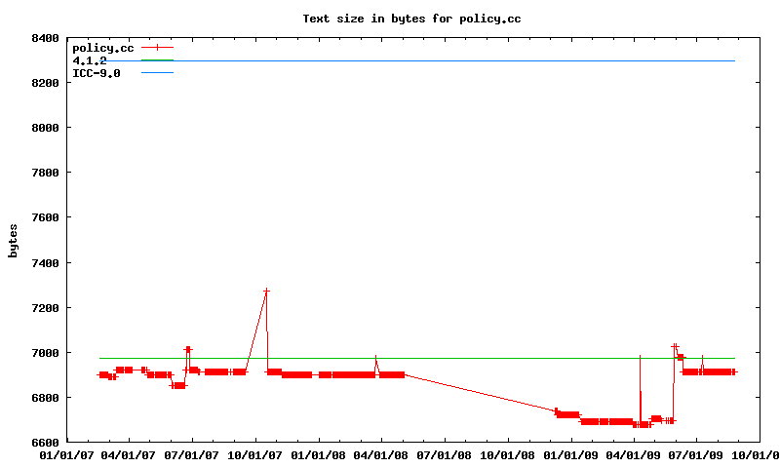The image size is (780, 468).
Task: Click the 7000 y-axis tick label
Action: 46,353
